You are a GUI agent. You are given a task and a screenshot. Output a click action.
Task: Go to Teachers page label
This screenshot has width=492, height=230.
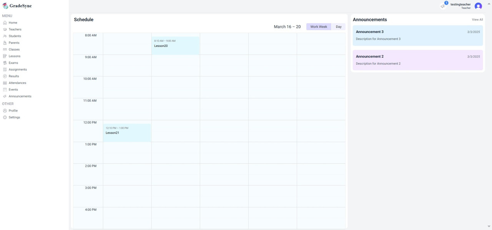pos(15,30)
